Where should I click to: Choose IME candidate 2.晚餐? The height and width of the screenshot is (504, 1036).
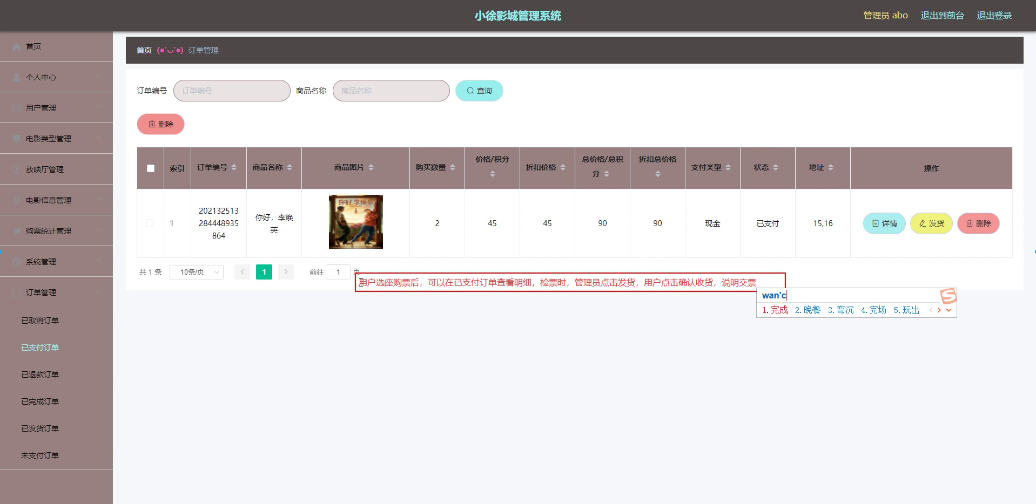pos(808,310)
